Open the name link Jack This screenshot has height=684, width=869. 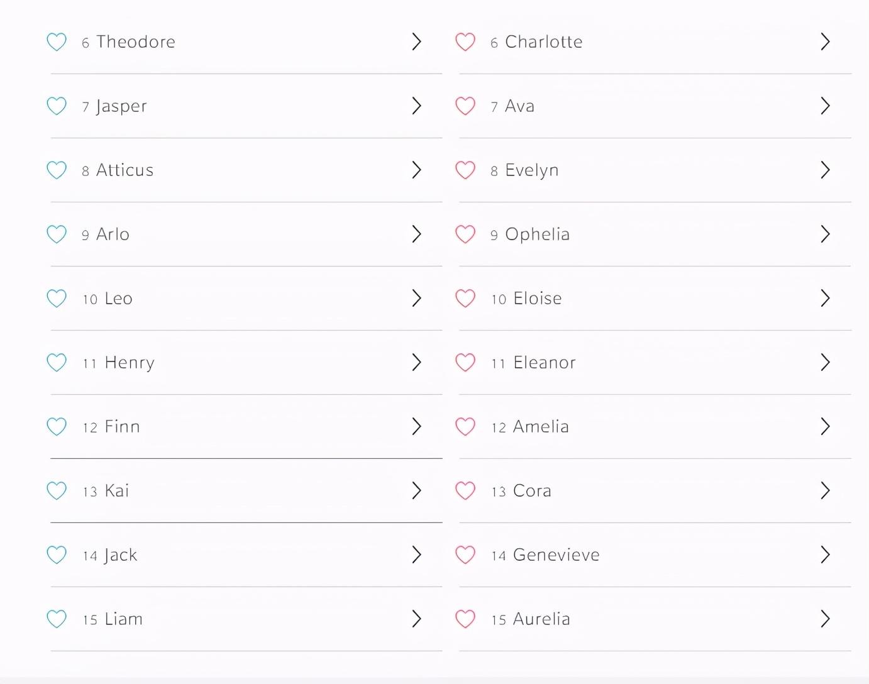pyautogui.click(x=121, y=555)
